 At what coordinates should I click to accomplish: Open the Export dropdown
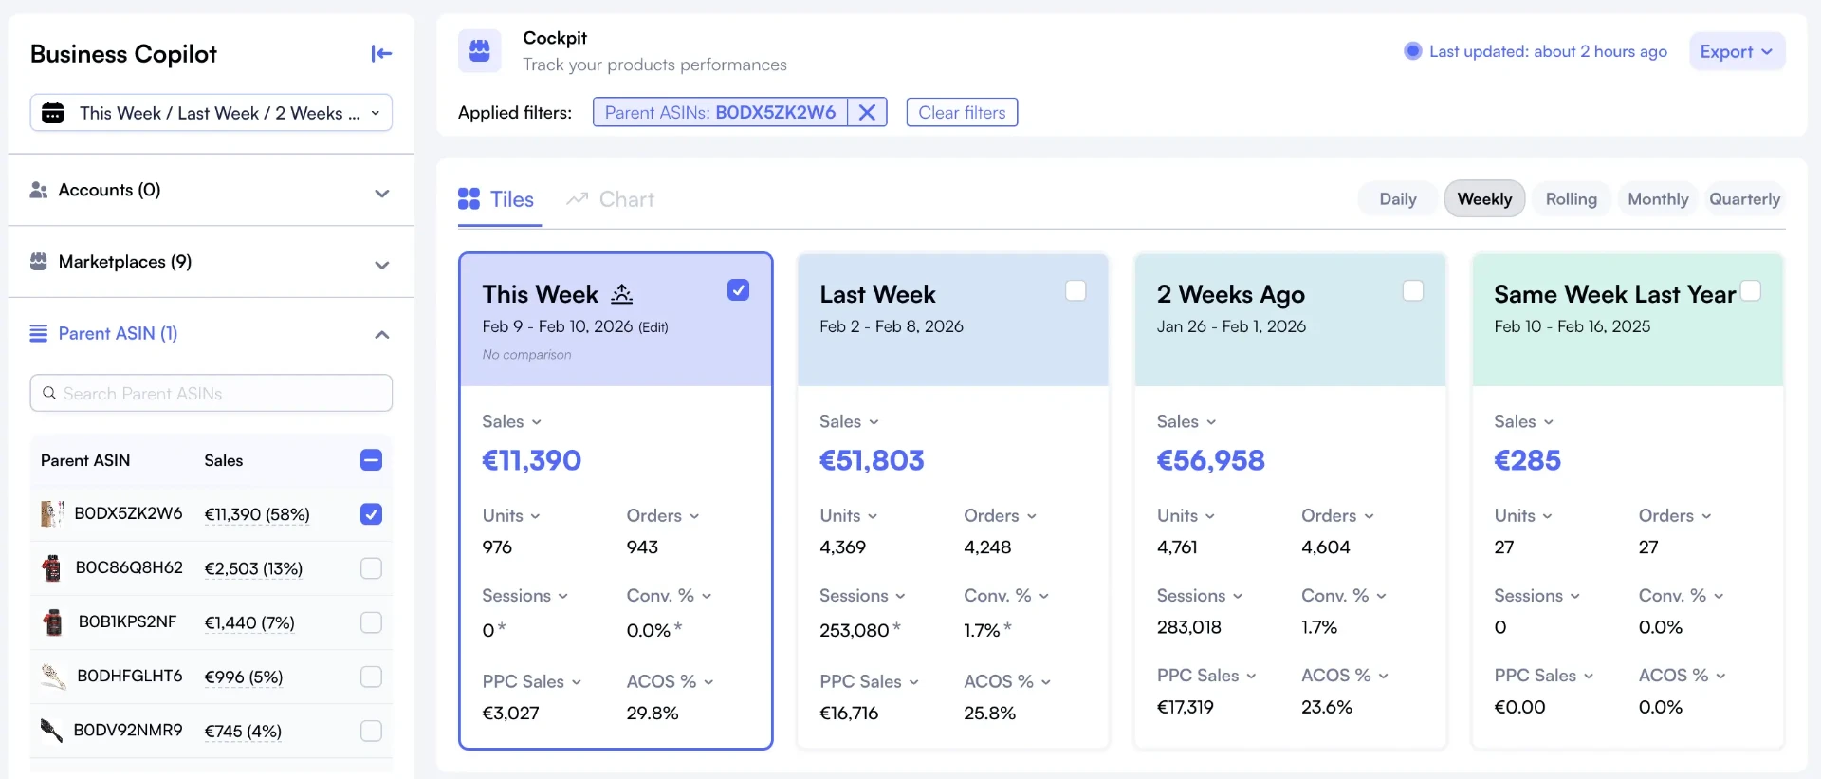click(1737, 51)
